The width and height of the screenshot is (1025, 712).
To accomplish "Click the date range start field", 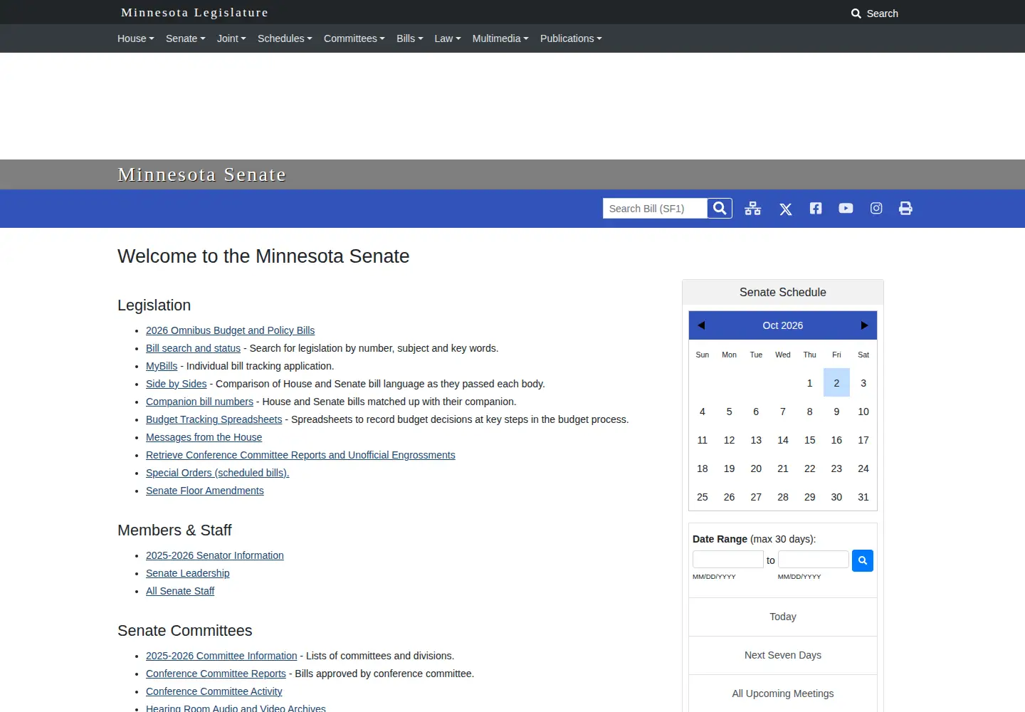I will coord(727,560).
